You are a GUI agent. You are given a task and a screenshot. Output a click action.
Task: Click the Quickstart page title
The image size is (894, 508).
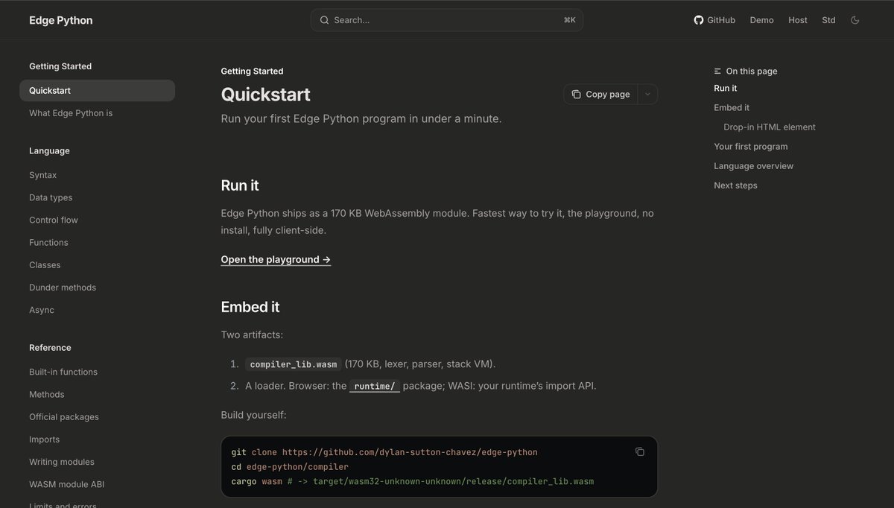click(x=266, y=95)
